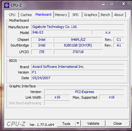This screenshot has width=132, height=131.
Task: Click the CPU-Z app icon in title bar
Action: tap(7, 5)
